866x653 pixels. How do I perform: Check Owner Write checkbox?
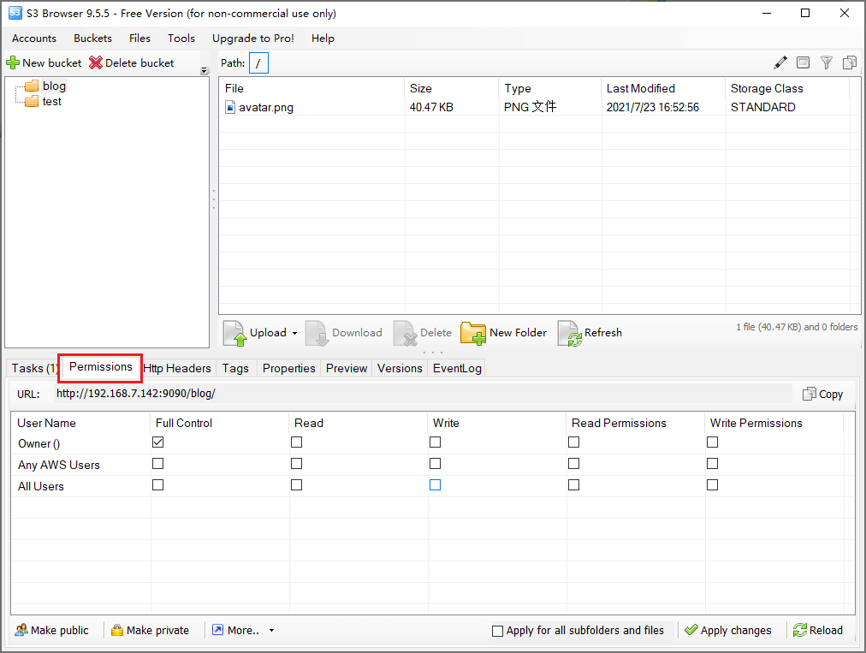(x=436, y=442)
